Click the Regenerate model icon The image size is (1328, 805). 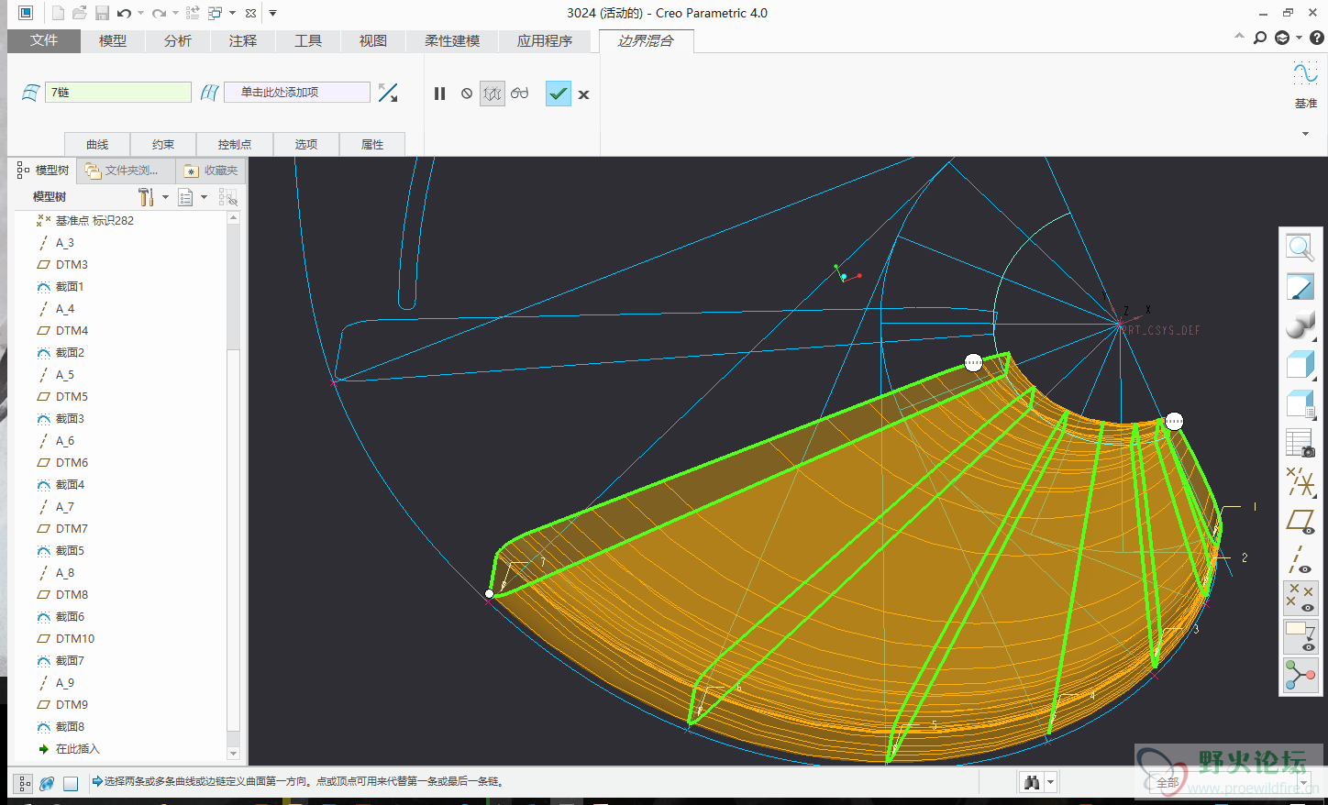coord(193,13)
